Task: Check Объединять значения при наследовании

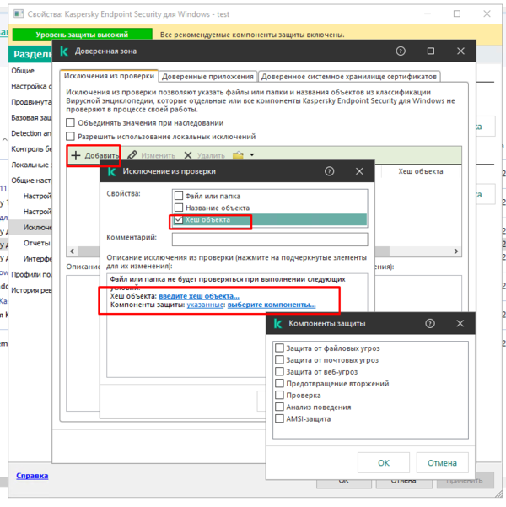Action: tap(71, 122)
